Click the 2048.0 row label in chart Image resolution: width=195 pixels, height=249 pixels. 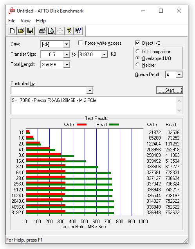[x=18, y=201]
